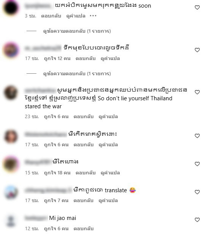Like the 'Mi jao mai' comment
Screen dimensions: 205x234
[x=197, y=220]
